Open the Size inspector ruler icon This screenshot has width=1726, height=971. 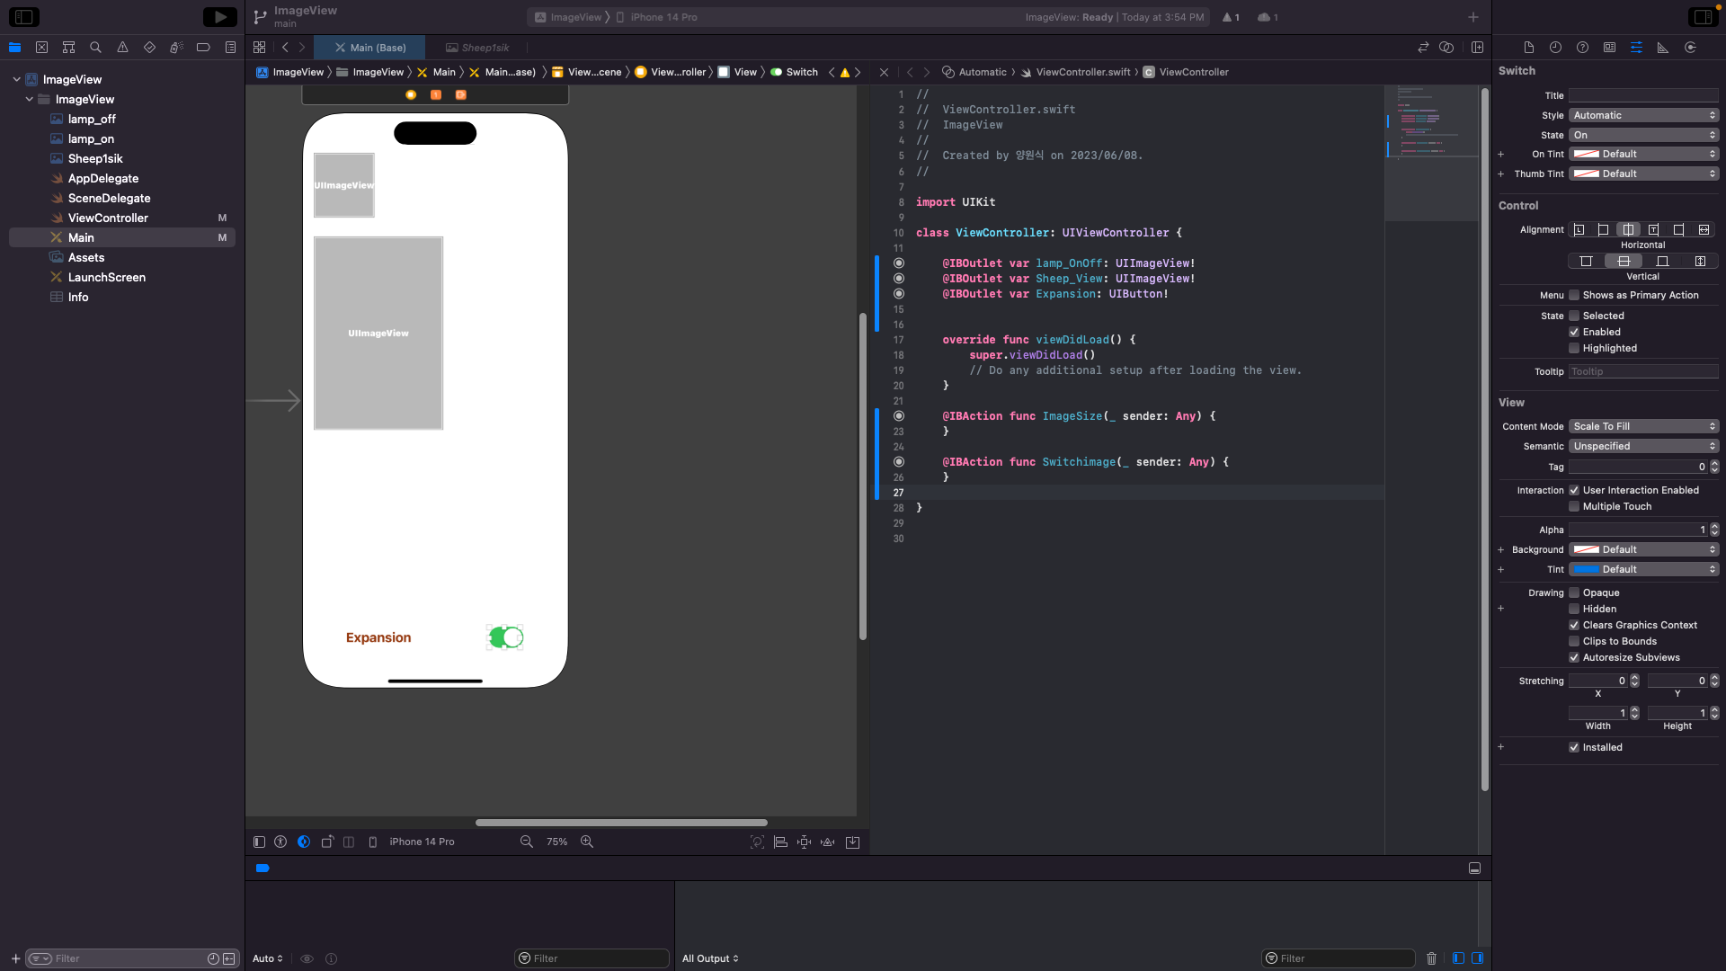[1663, 48]
